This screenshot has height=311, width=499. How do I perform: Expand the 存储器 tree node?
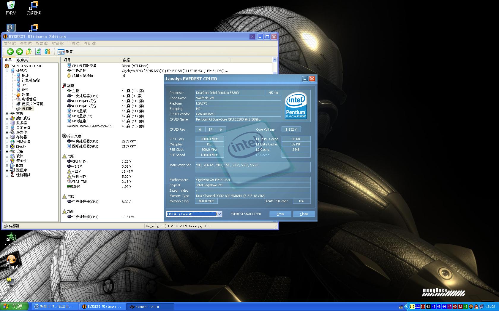pos(7,137)
